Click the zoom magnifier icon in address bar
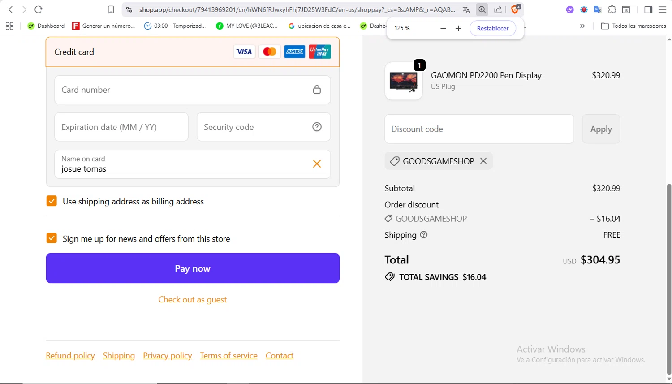Image resolution: width=672 pixels, height=384 pixels. (x=482, y=9)
